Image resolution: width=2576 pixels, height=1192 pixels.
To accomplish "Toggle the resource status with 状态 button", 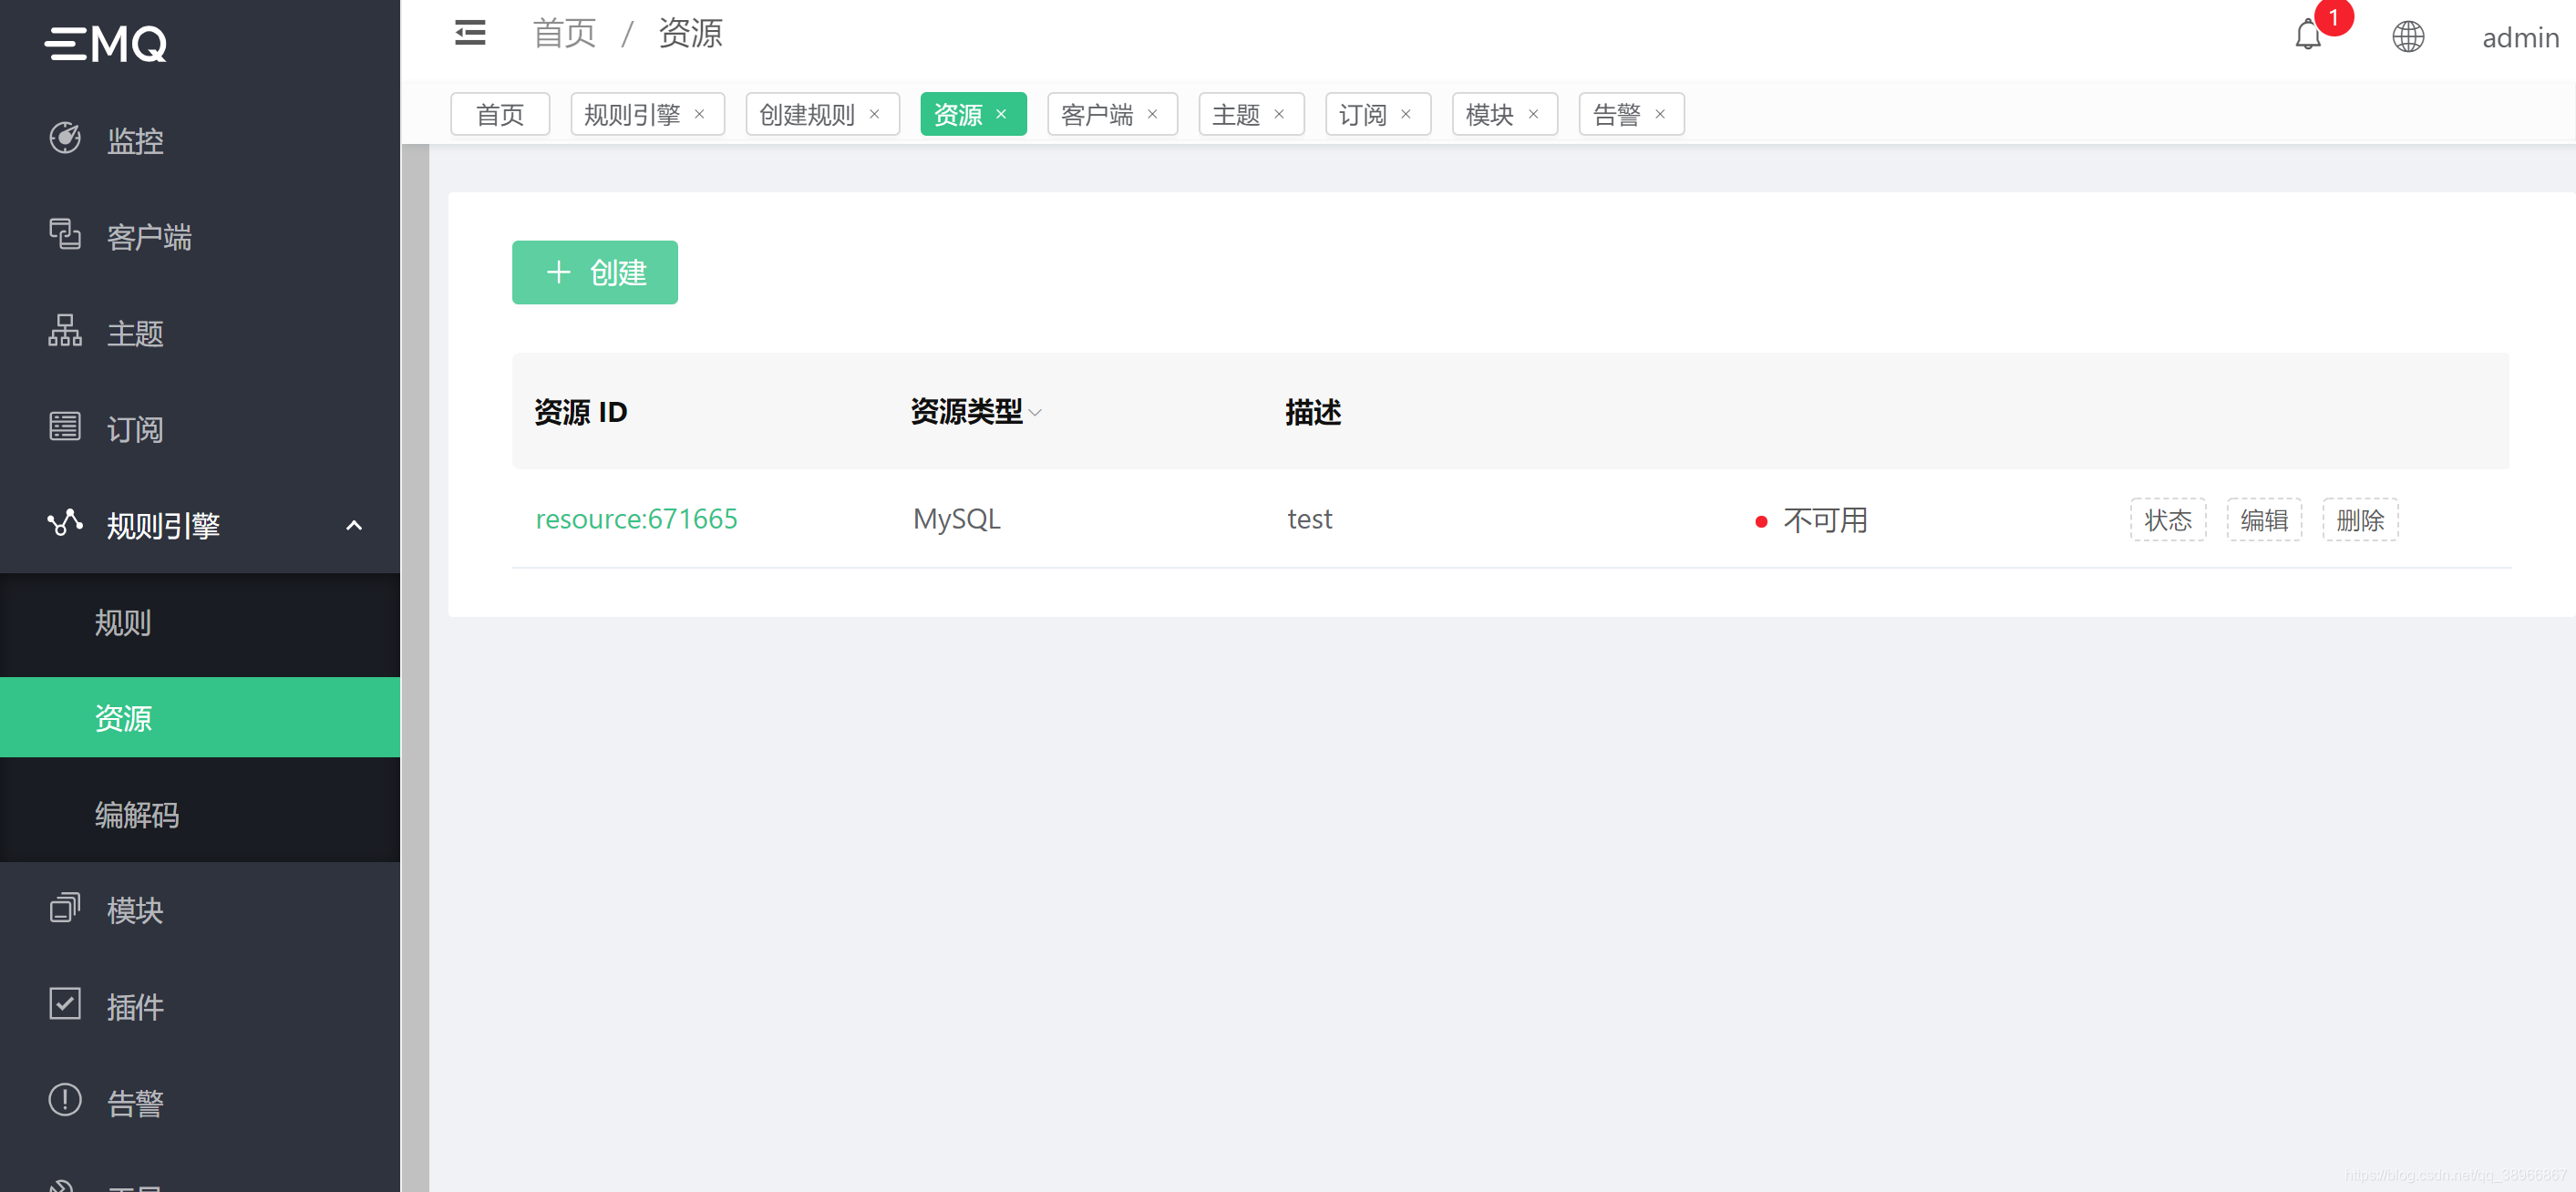I will 2168,519.
